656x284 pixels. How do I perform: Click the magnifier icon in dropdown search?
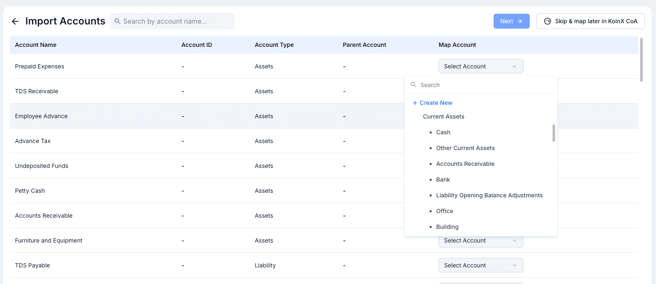click(x=413, y=85)
